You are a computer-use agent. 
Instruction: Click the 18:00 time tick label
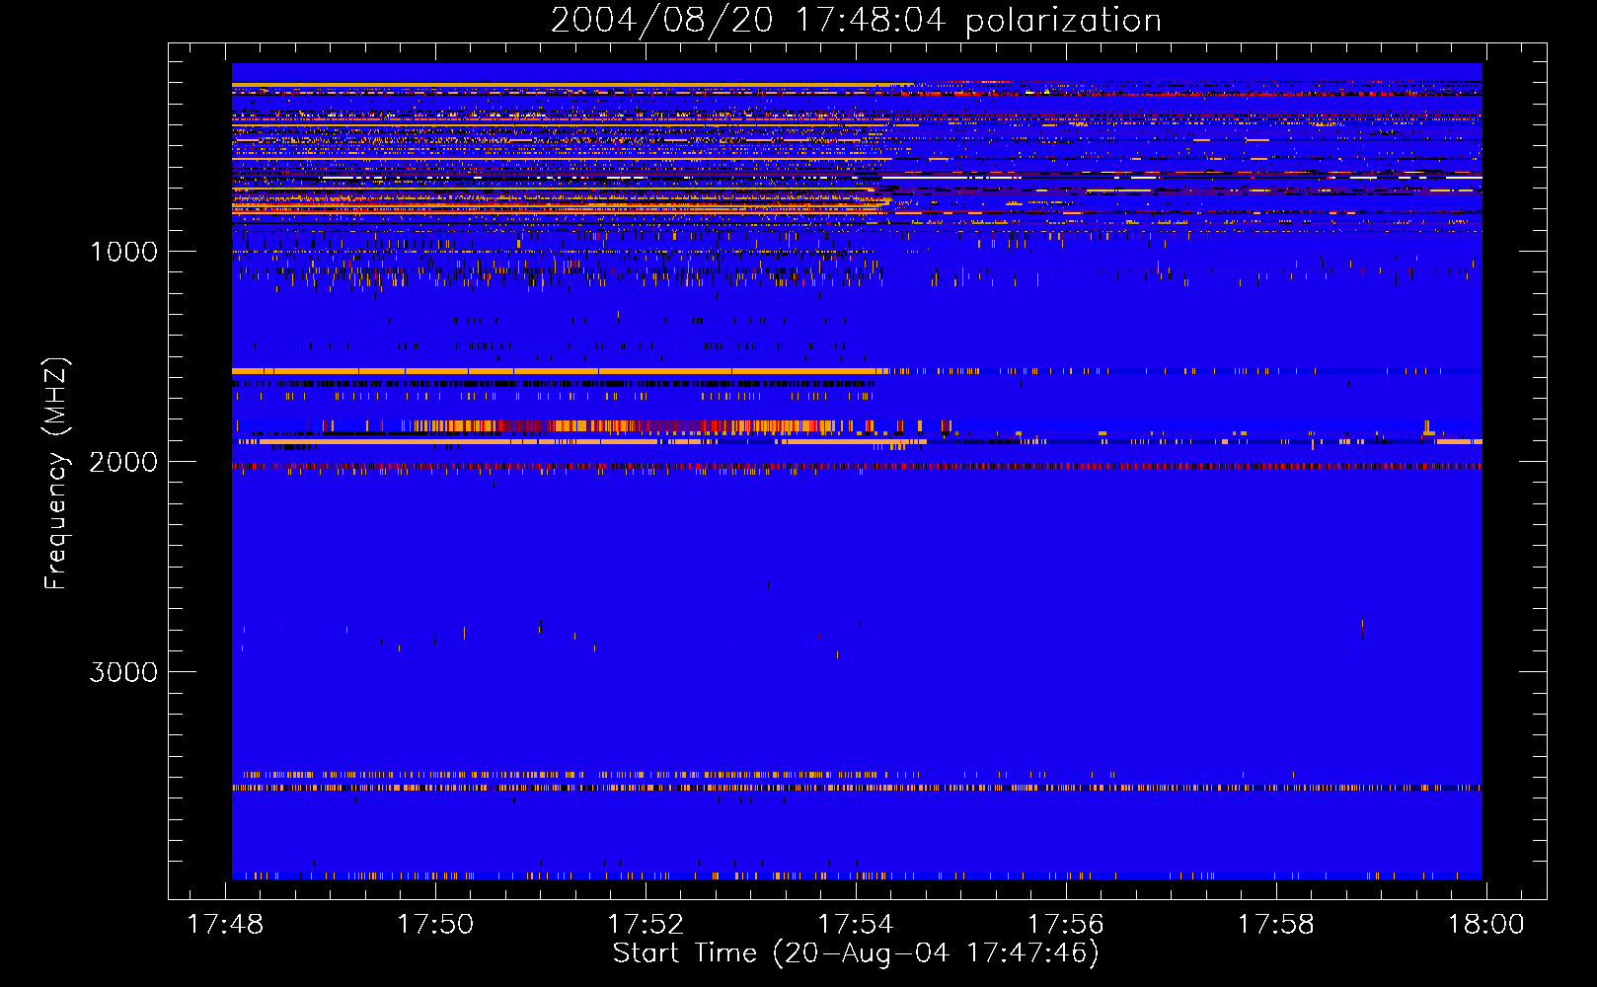coord(1486,925)
